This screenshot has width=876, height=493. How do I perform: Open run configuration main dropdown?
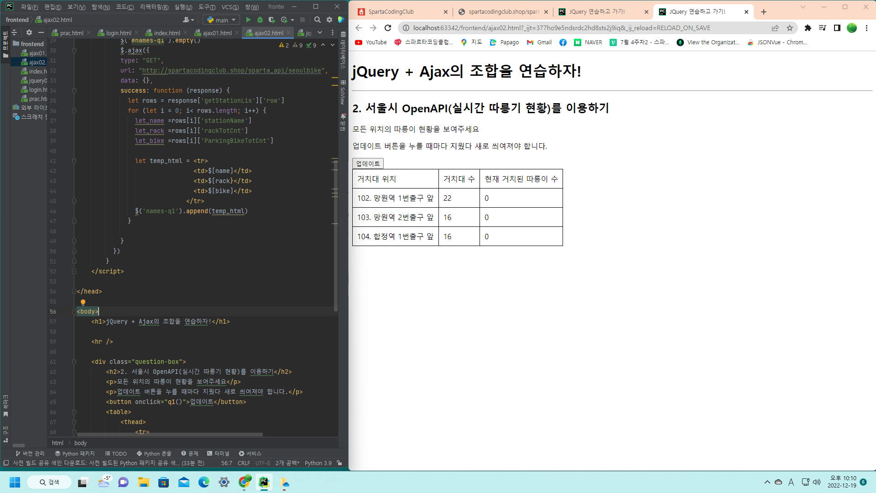(x=221, y=20)
